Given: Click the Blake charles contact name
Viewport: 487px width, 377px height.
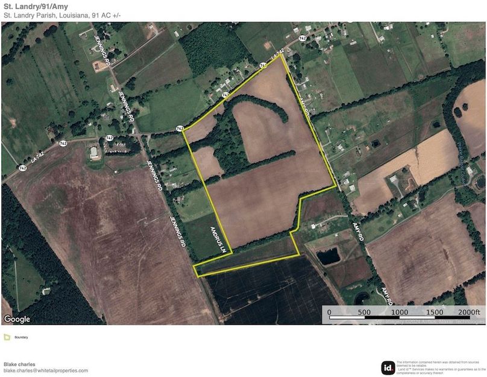Looking at the screenshot, I should 21,364.
